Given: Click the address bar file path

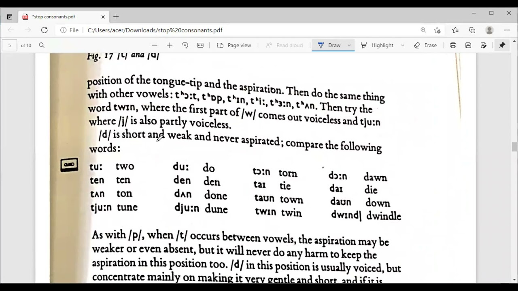Looking at the screenshot, I should (x=155, y=30).
